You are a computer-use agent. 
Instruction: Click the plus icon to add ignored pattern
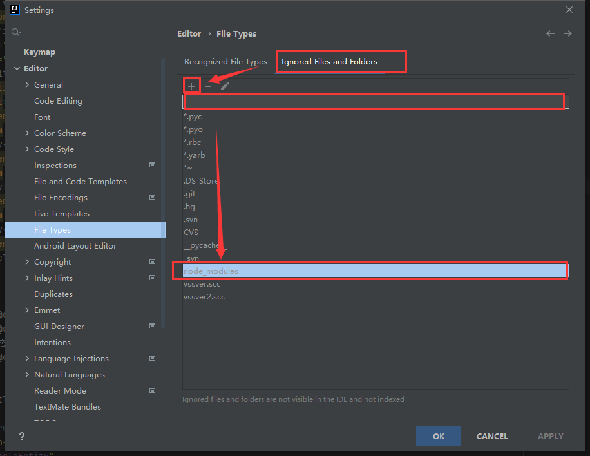[x=191, y=86]
